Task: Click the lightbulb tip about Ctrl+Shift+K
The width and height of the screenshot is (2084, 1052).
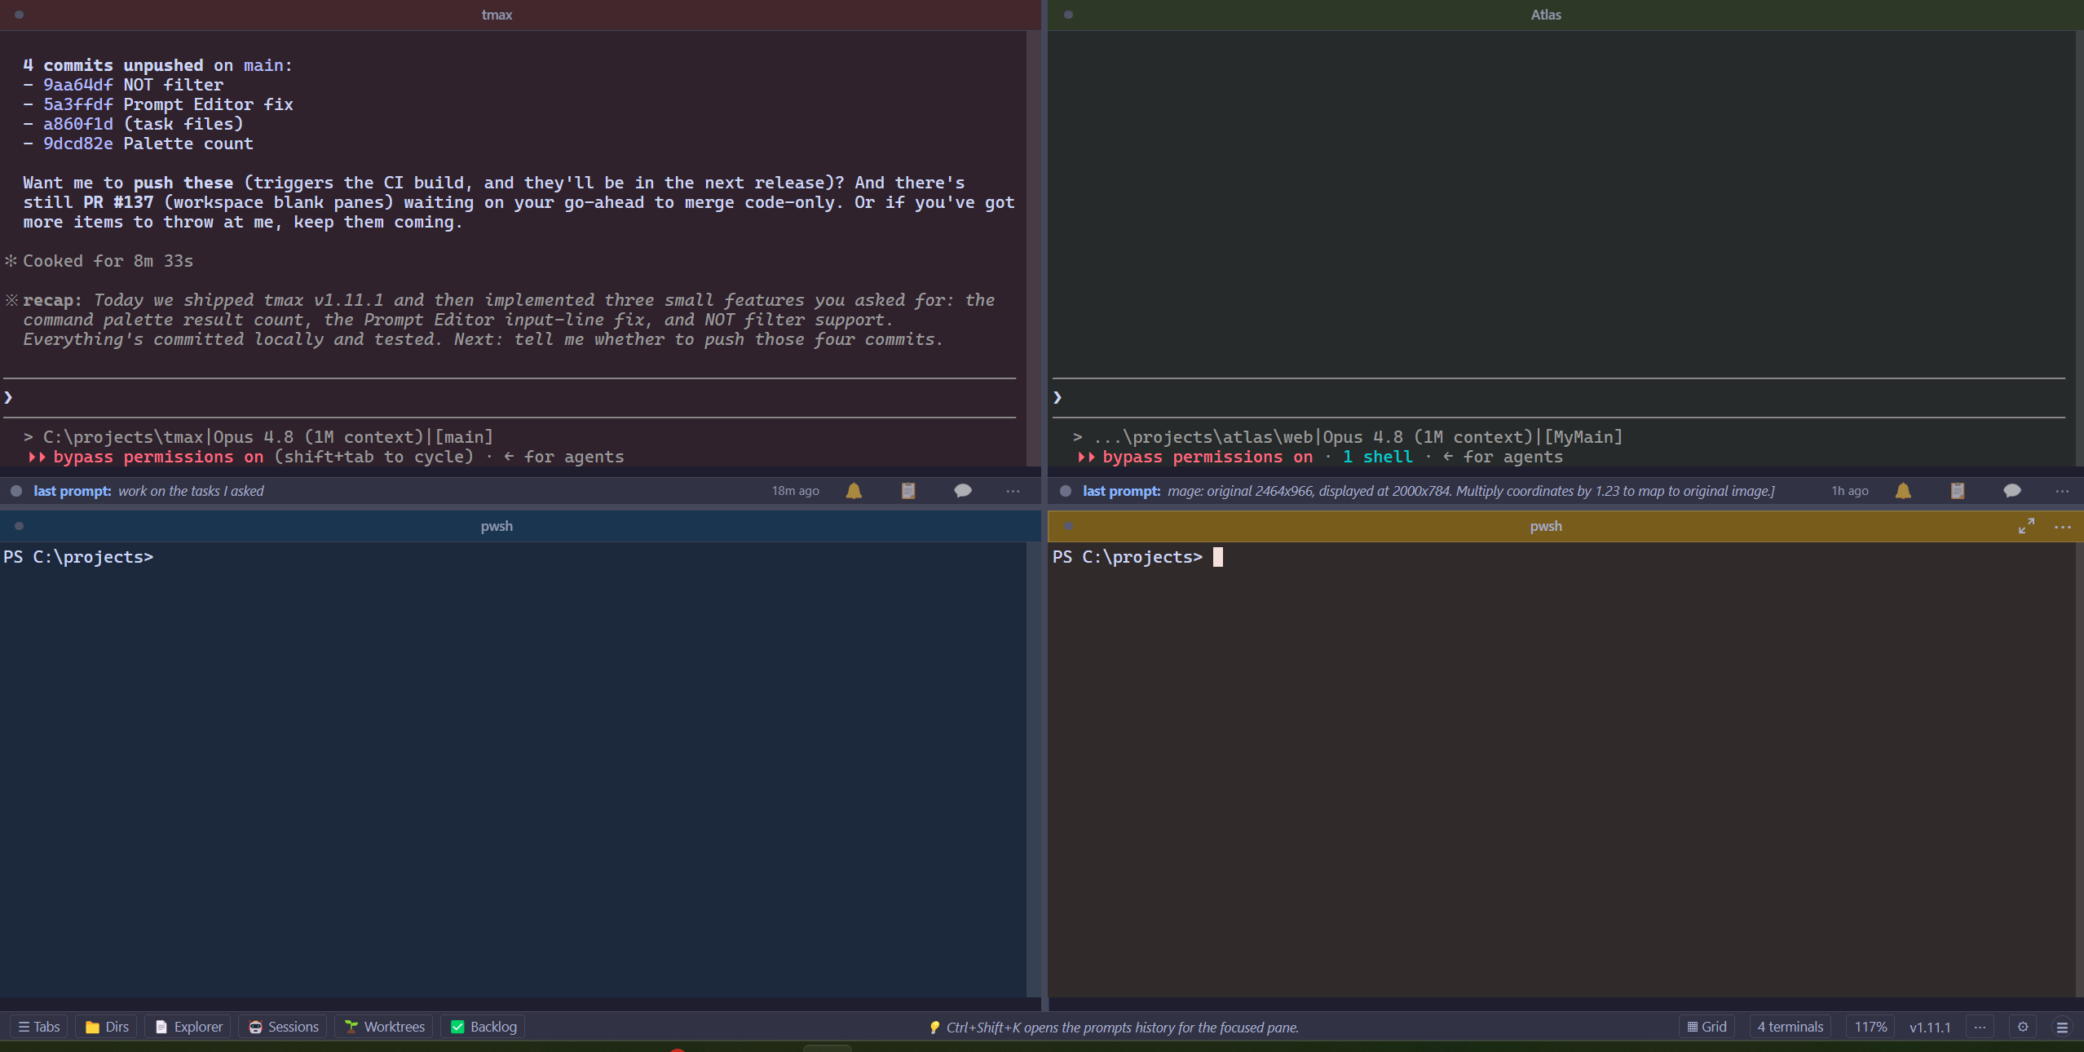Action: (1114, 1028)
